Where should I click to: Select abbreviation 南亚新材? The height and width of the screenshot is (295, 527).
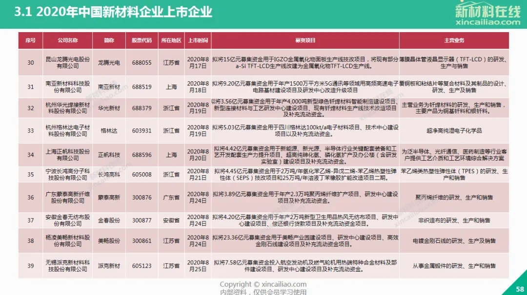pyautogui.click(x=109, y=87)
